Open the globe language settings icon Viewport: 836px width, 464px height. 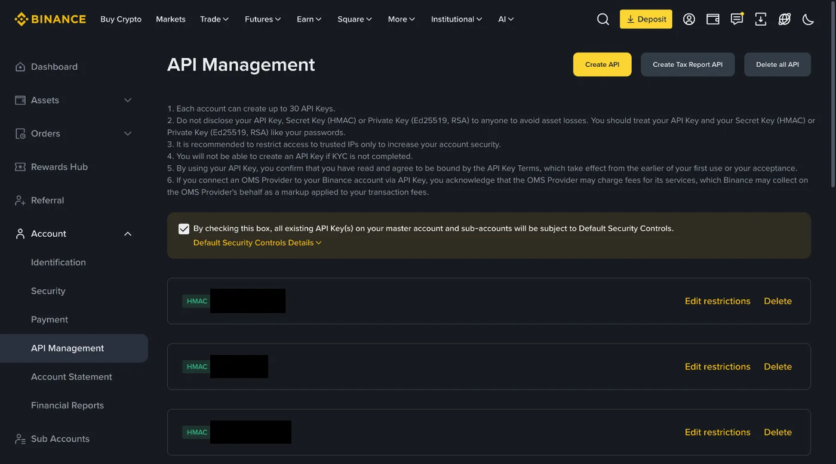click(x=785, y=19)
